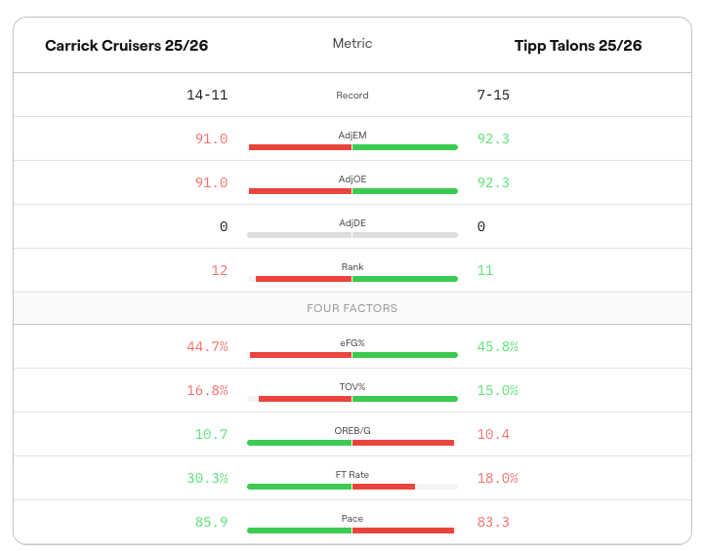This screenshot has width=704, height=551.
Task: Click the AdjEM comparison bar
Action: pos(352,147)
